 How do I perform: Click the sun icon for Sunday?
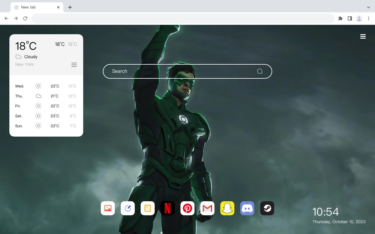[38, 126]
